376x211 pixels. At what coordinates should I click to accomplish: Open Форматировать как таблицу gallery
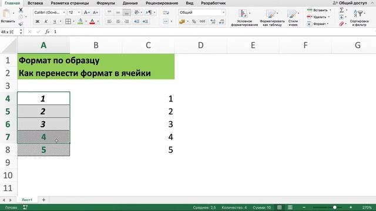click(272, 18)
